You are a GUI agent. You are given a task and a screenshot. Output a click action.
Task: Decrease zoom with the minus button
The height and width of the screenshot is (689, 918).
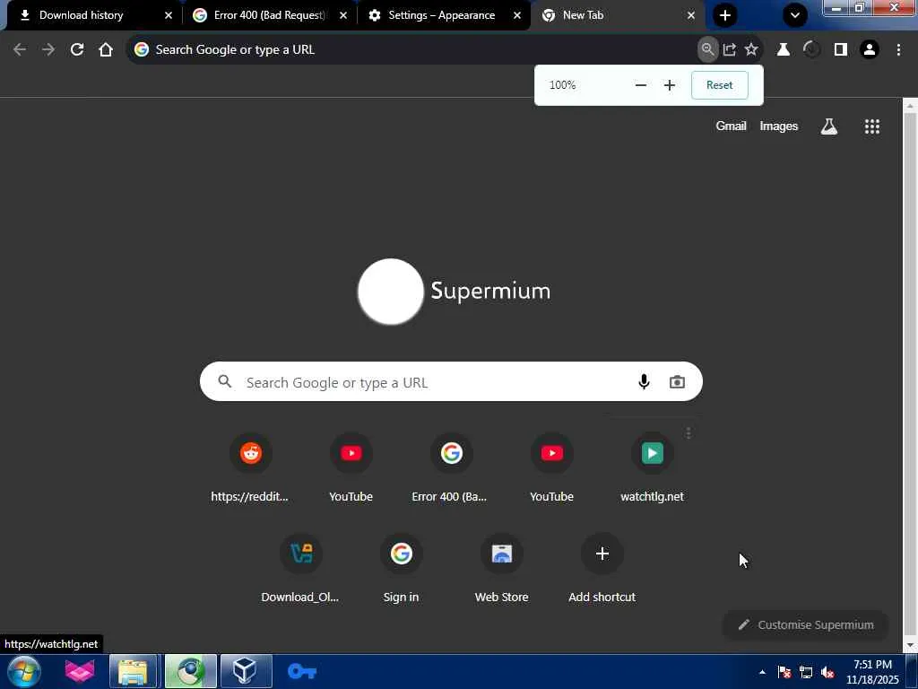pos(640,85)
